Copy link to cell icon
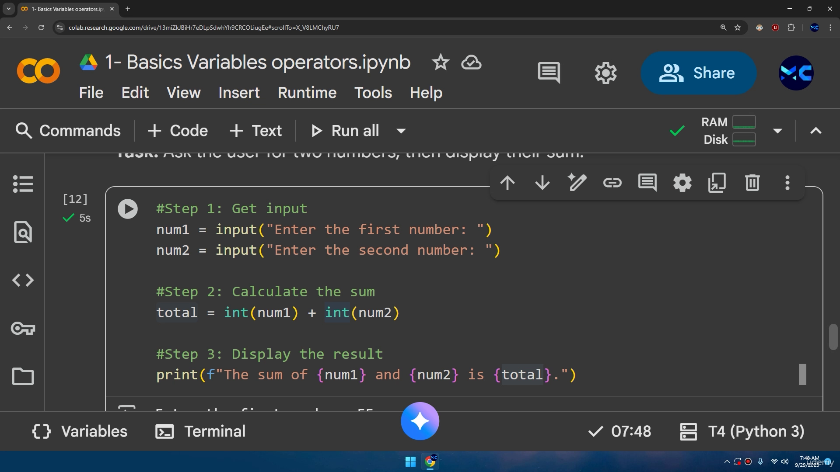The width and height of the screenshot is (840, 472). coord(612,183)
